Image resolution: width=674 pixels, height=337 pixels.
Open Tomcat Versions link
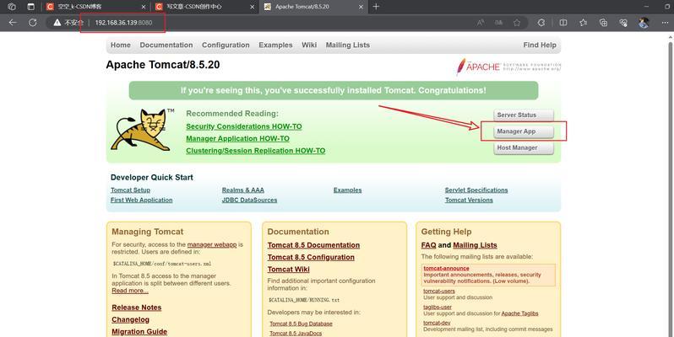click(x=469, y=200)
